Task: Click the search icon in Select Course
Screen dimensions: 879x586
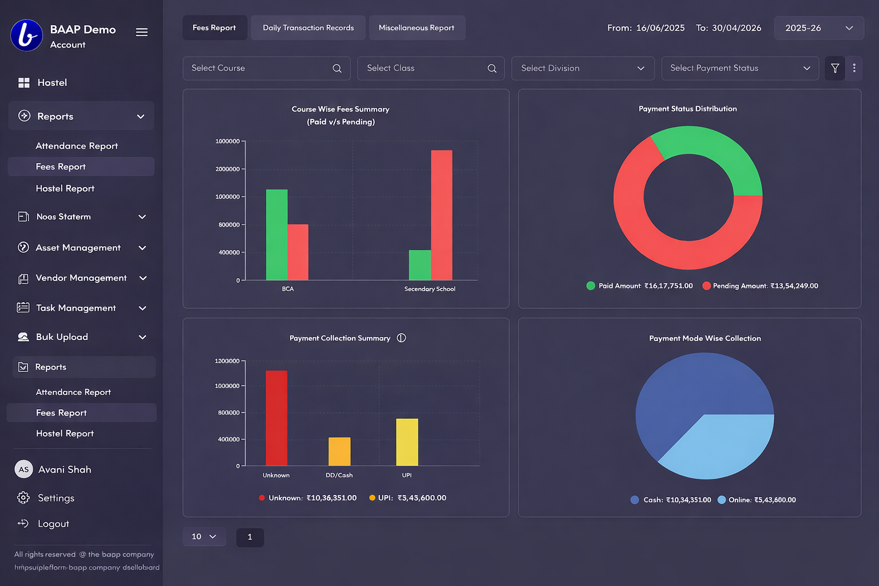Action: pos(337,69)
